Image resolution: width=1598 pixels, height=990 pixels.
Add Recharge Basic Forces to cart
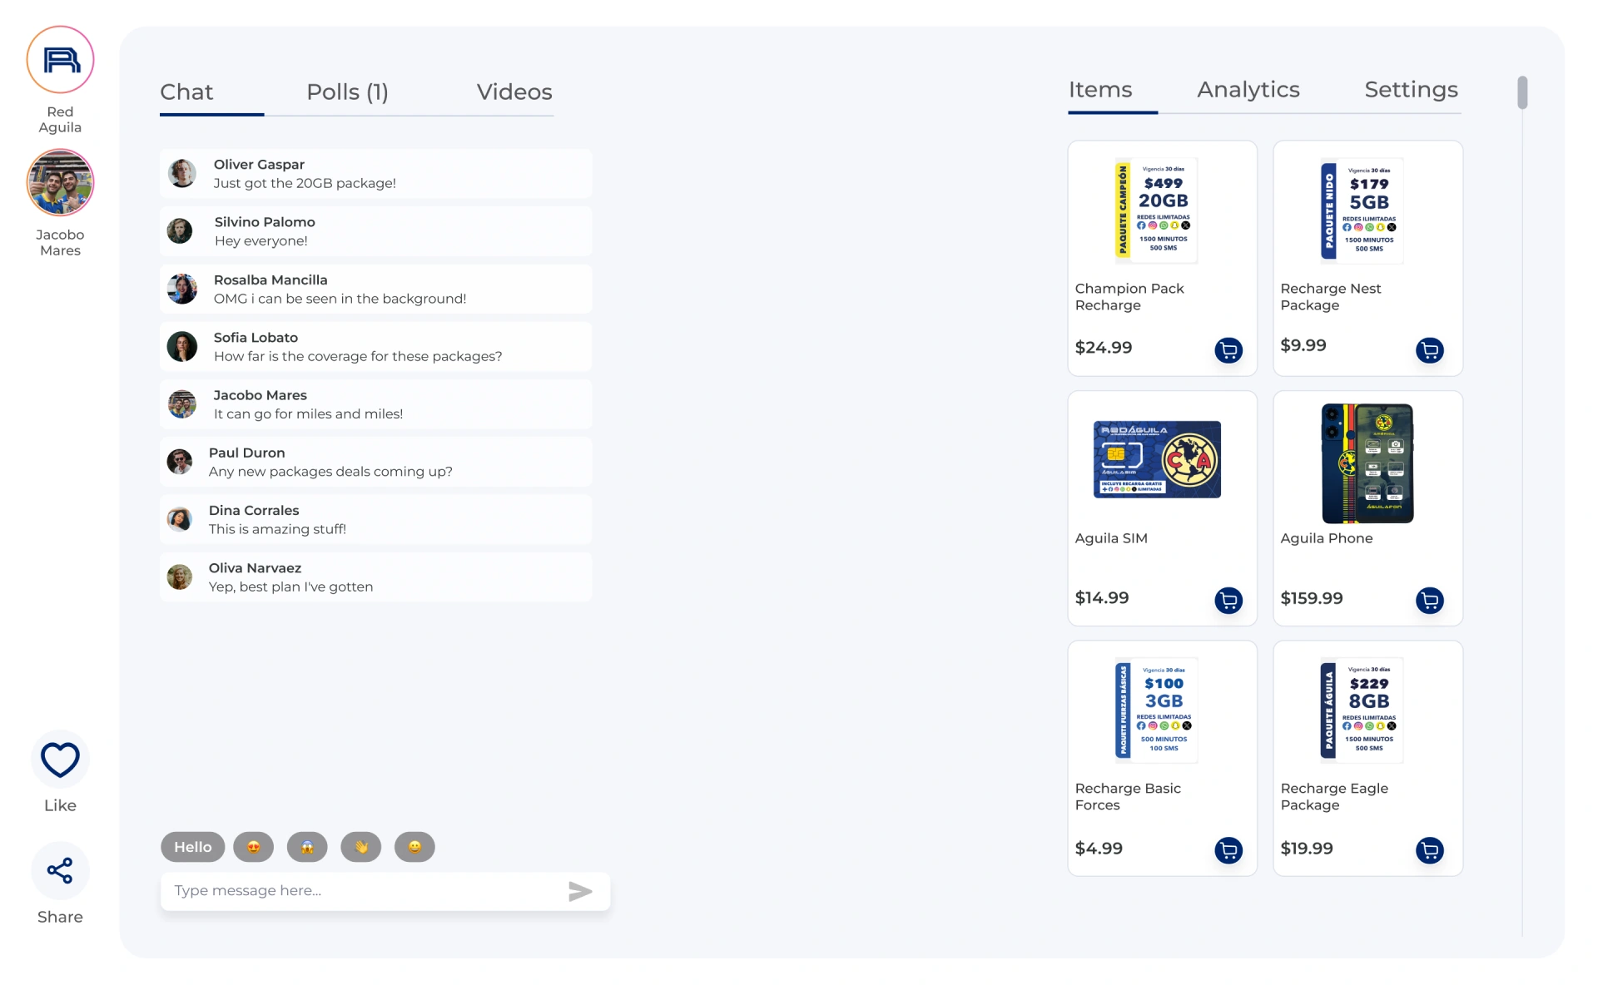1228,850
